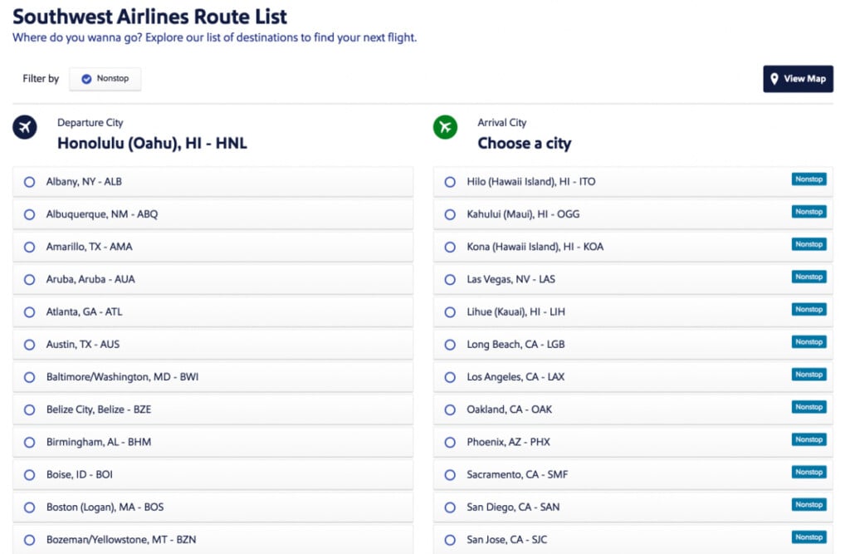
Task: Click the departure airplane icon
Action: pos(25,128)
